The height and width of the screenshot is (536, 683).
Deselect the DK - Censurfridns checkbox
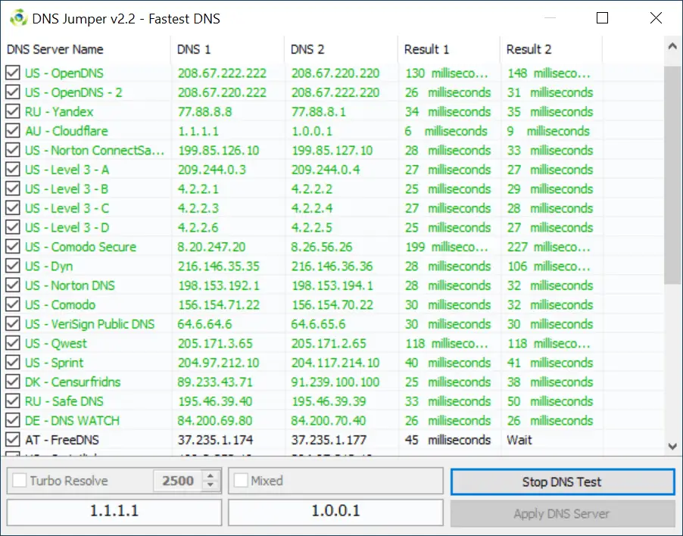pyautogui.click(x=13, y=382)
